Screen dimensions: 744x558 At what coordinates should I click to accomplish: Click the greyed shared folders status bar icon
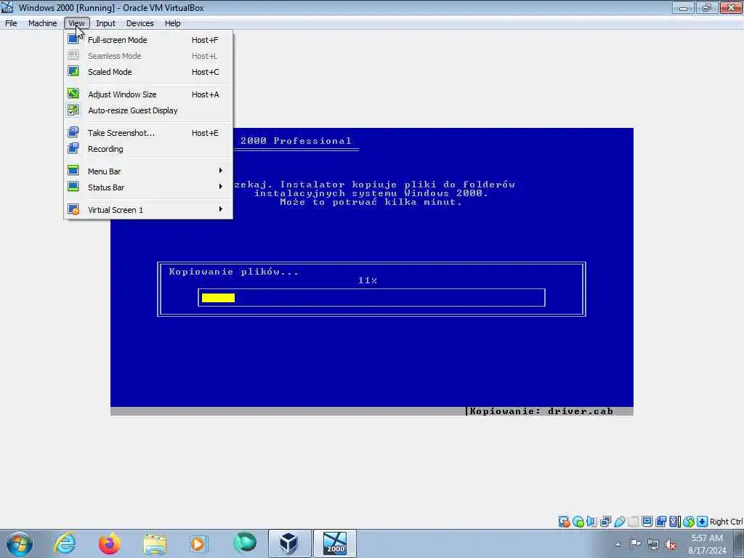click(633, 522)
